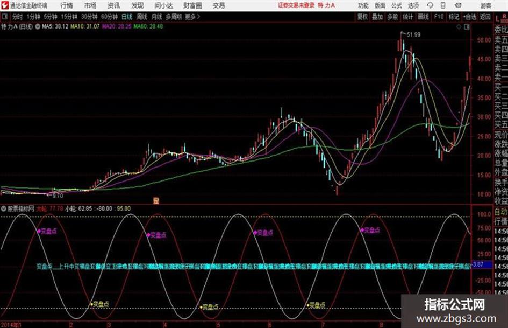The height and width of the screenshot is (328, 508).
Task: Select the 日线 daily chart tab
Action: [127, 17]
